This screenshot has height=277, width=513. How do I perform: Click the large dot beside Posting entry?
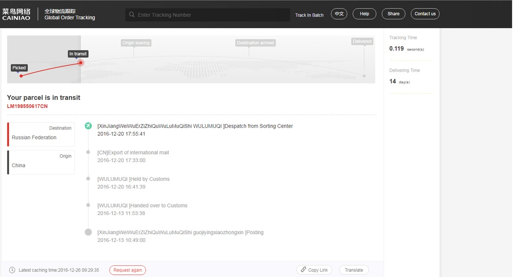[x=88, y=232]
